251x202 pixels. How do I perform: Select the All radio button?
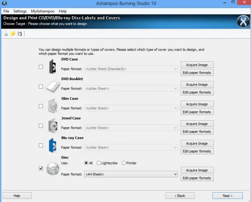point(86,163)
